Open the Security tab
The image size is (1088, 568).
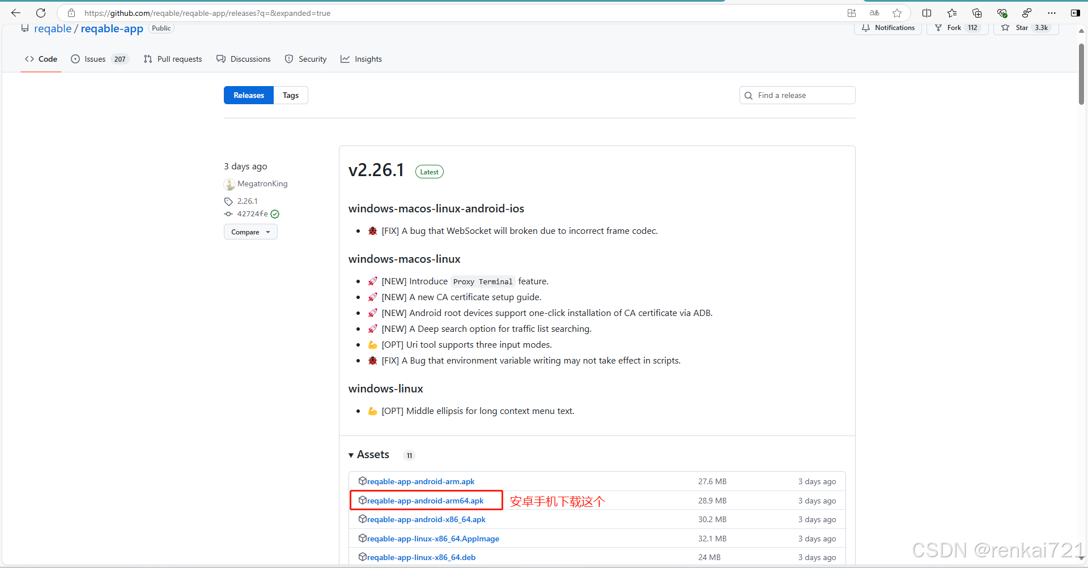tap(306, 59)
